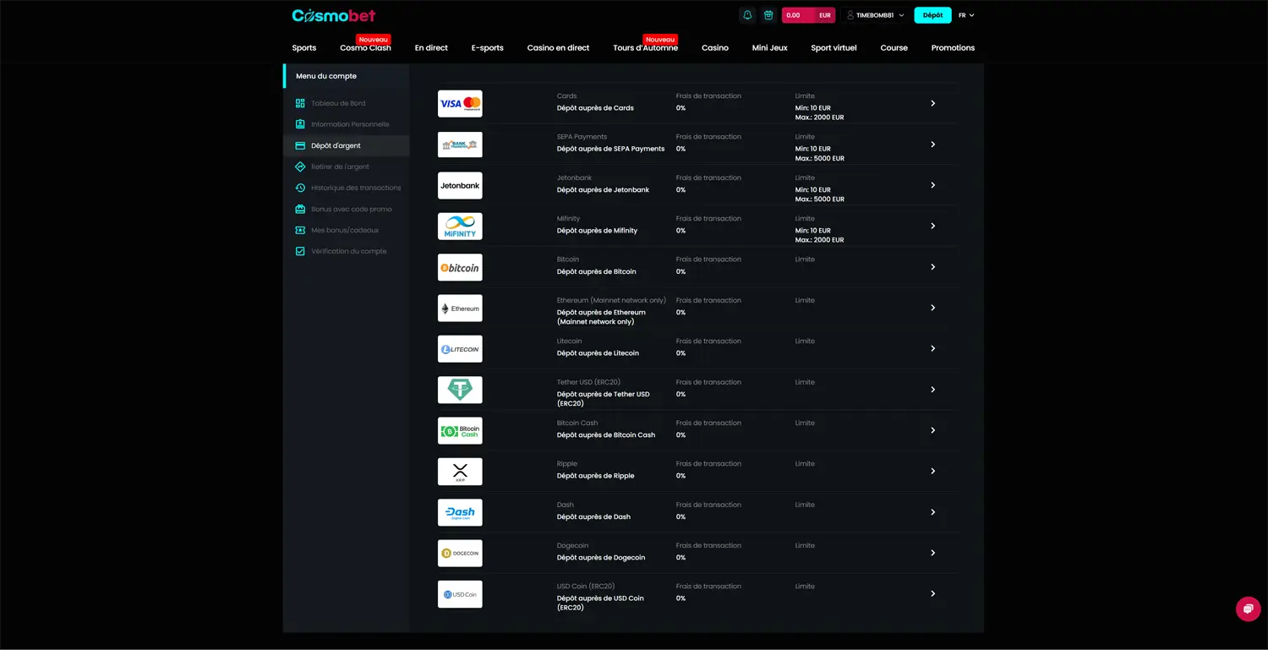Screen dimensions: 1268x650
Task: Expand the TIMEBOMB81 account dropdown
Action: click(875, 15)
